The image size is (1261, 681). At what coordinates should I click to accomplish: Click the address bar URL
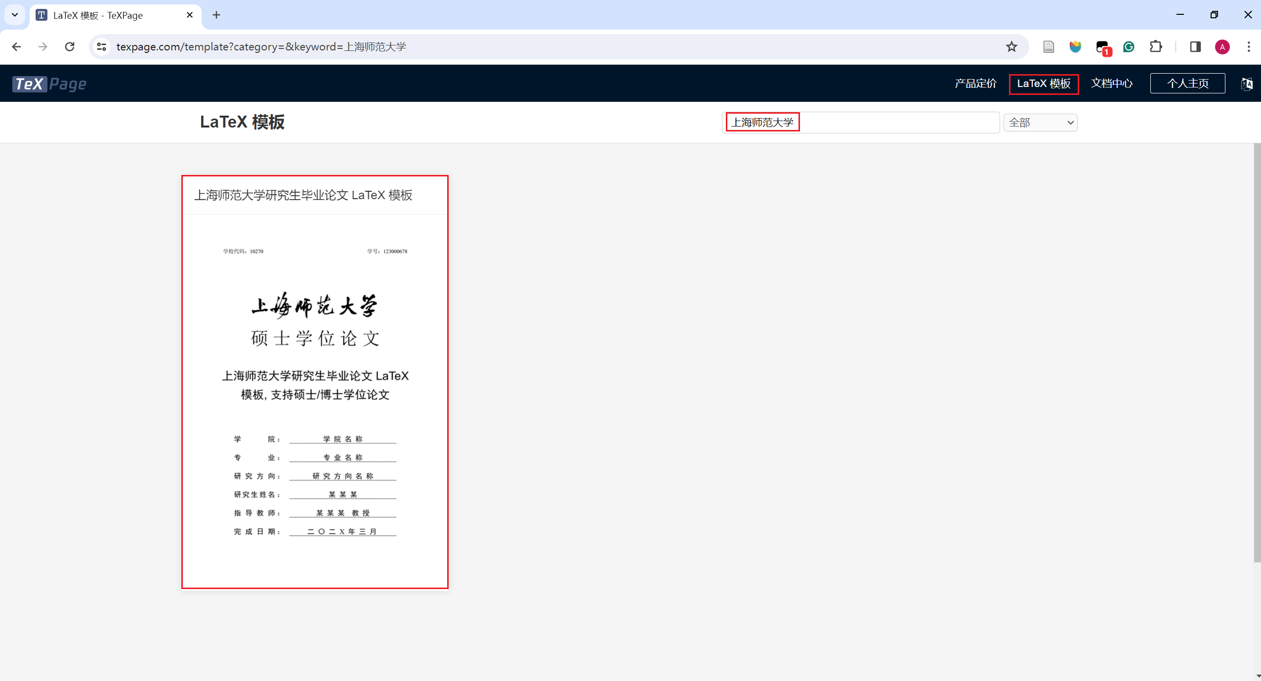(261, 46)
